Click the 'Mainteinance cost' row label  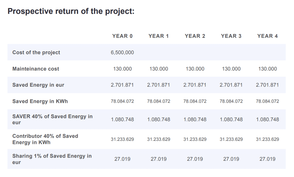point(36,69)
